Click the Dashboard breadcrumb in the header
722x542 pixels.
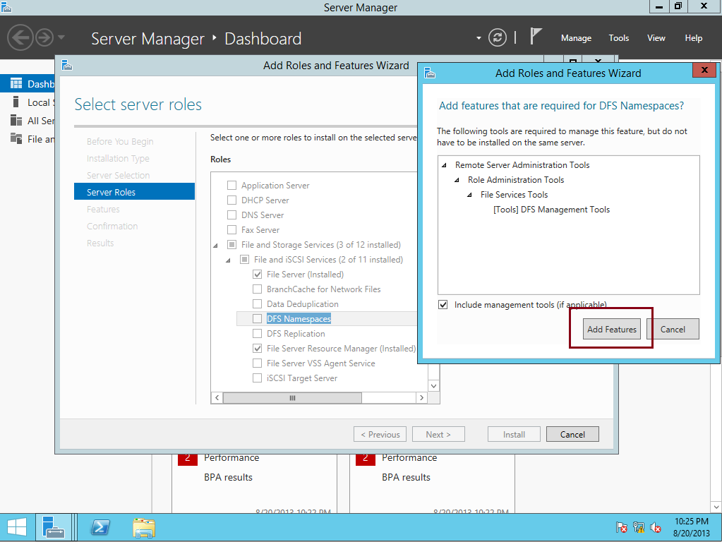[263, 38]
